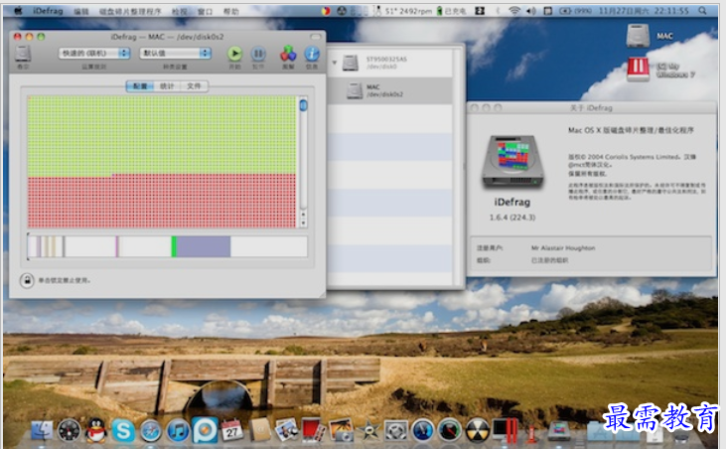Open the class set dropdown showing 默认值
Image resolution: width=726 pixels, height=449 pixels.
click(175, 54)
